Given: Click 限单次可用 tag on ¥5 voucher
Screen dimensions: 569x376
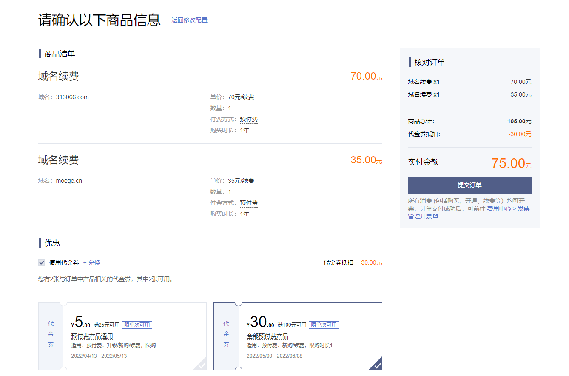Looking at the screenshot, I should pos(137,325).
